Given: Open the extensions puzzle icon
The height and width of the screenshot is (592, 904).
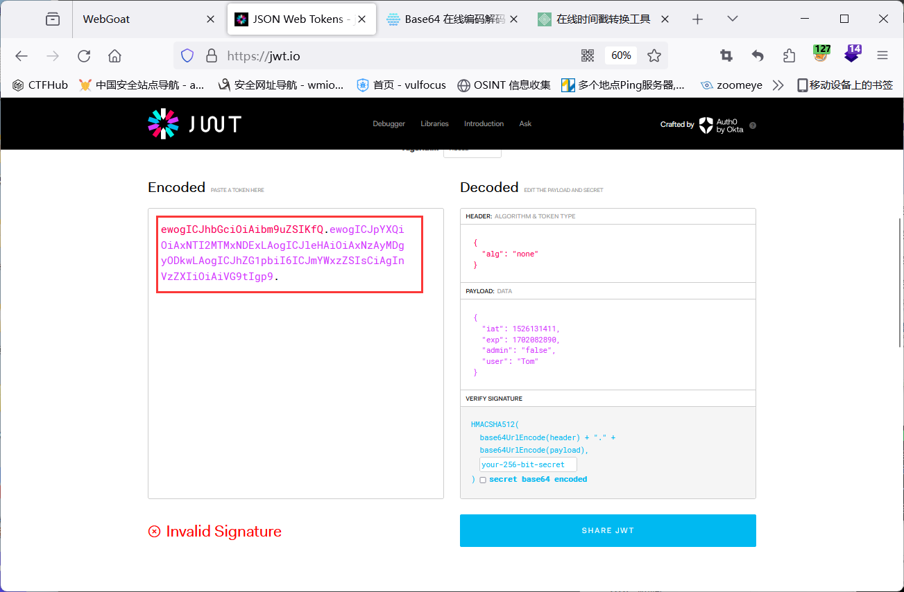Looking at the screenshot, I should (x=789, y=56).
